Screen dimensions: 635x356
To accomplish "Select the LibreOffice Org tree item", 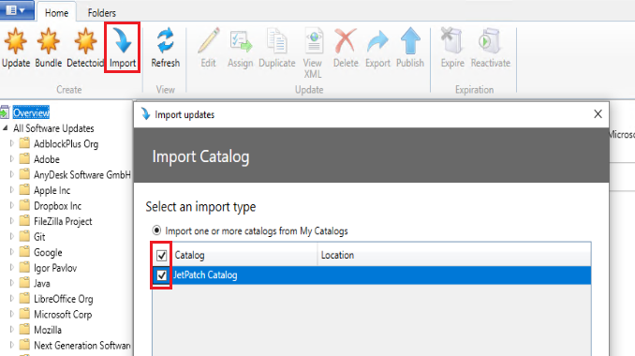I will [x=63, y=299].
